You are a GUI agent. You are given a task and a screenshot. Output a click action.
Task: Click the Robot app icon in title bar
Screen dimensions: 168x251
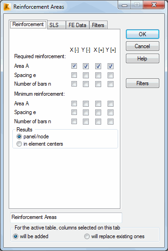click(x=7, y=7)
